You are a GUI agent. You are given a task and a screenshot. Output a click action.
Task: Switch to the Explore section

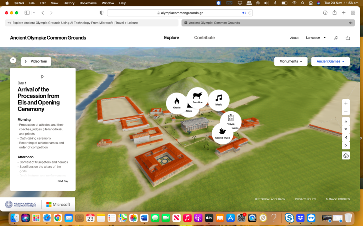pyautogui.click(x=172, y=37)
